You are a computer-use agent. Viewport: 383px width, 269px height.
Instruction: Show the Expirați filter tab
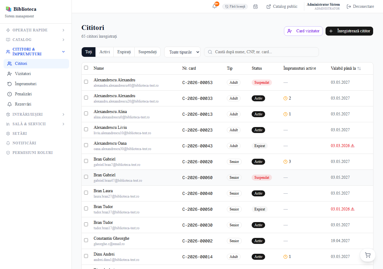pyautogui.click(x=124, y=52)
